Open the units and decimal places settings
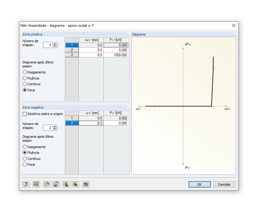Image resolution: width=269 pixels, height=220 pixels. [36, 184]
